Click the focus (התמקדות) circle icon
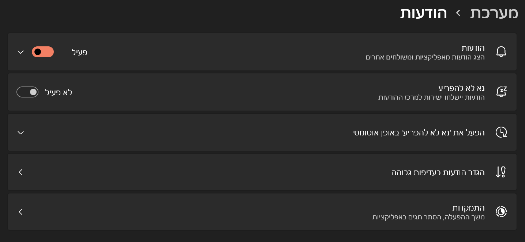This screenshot has height=242, width=525. tap(501, 212)
